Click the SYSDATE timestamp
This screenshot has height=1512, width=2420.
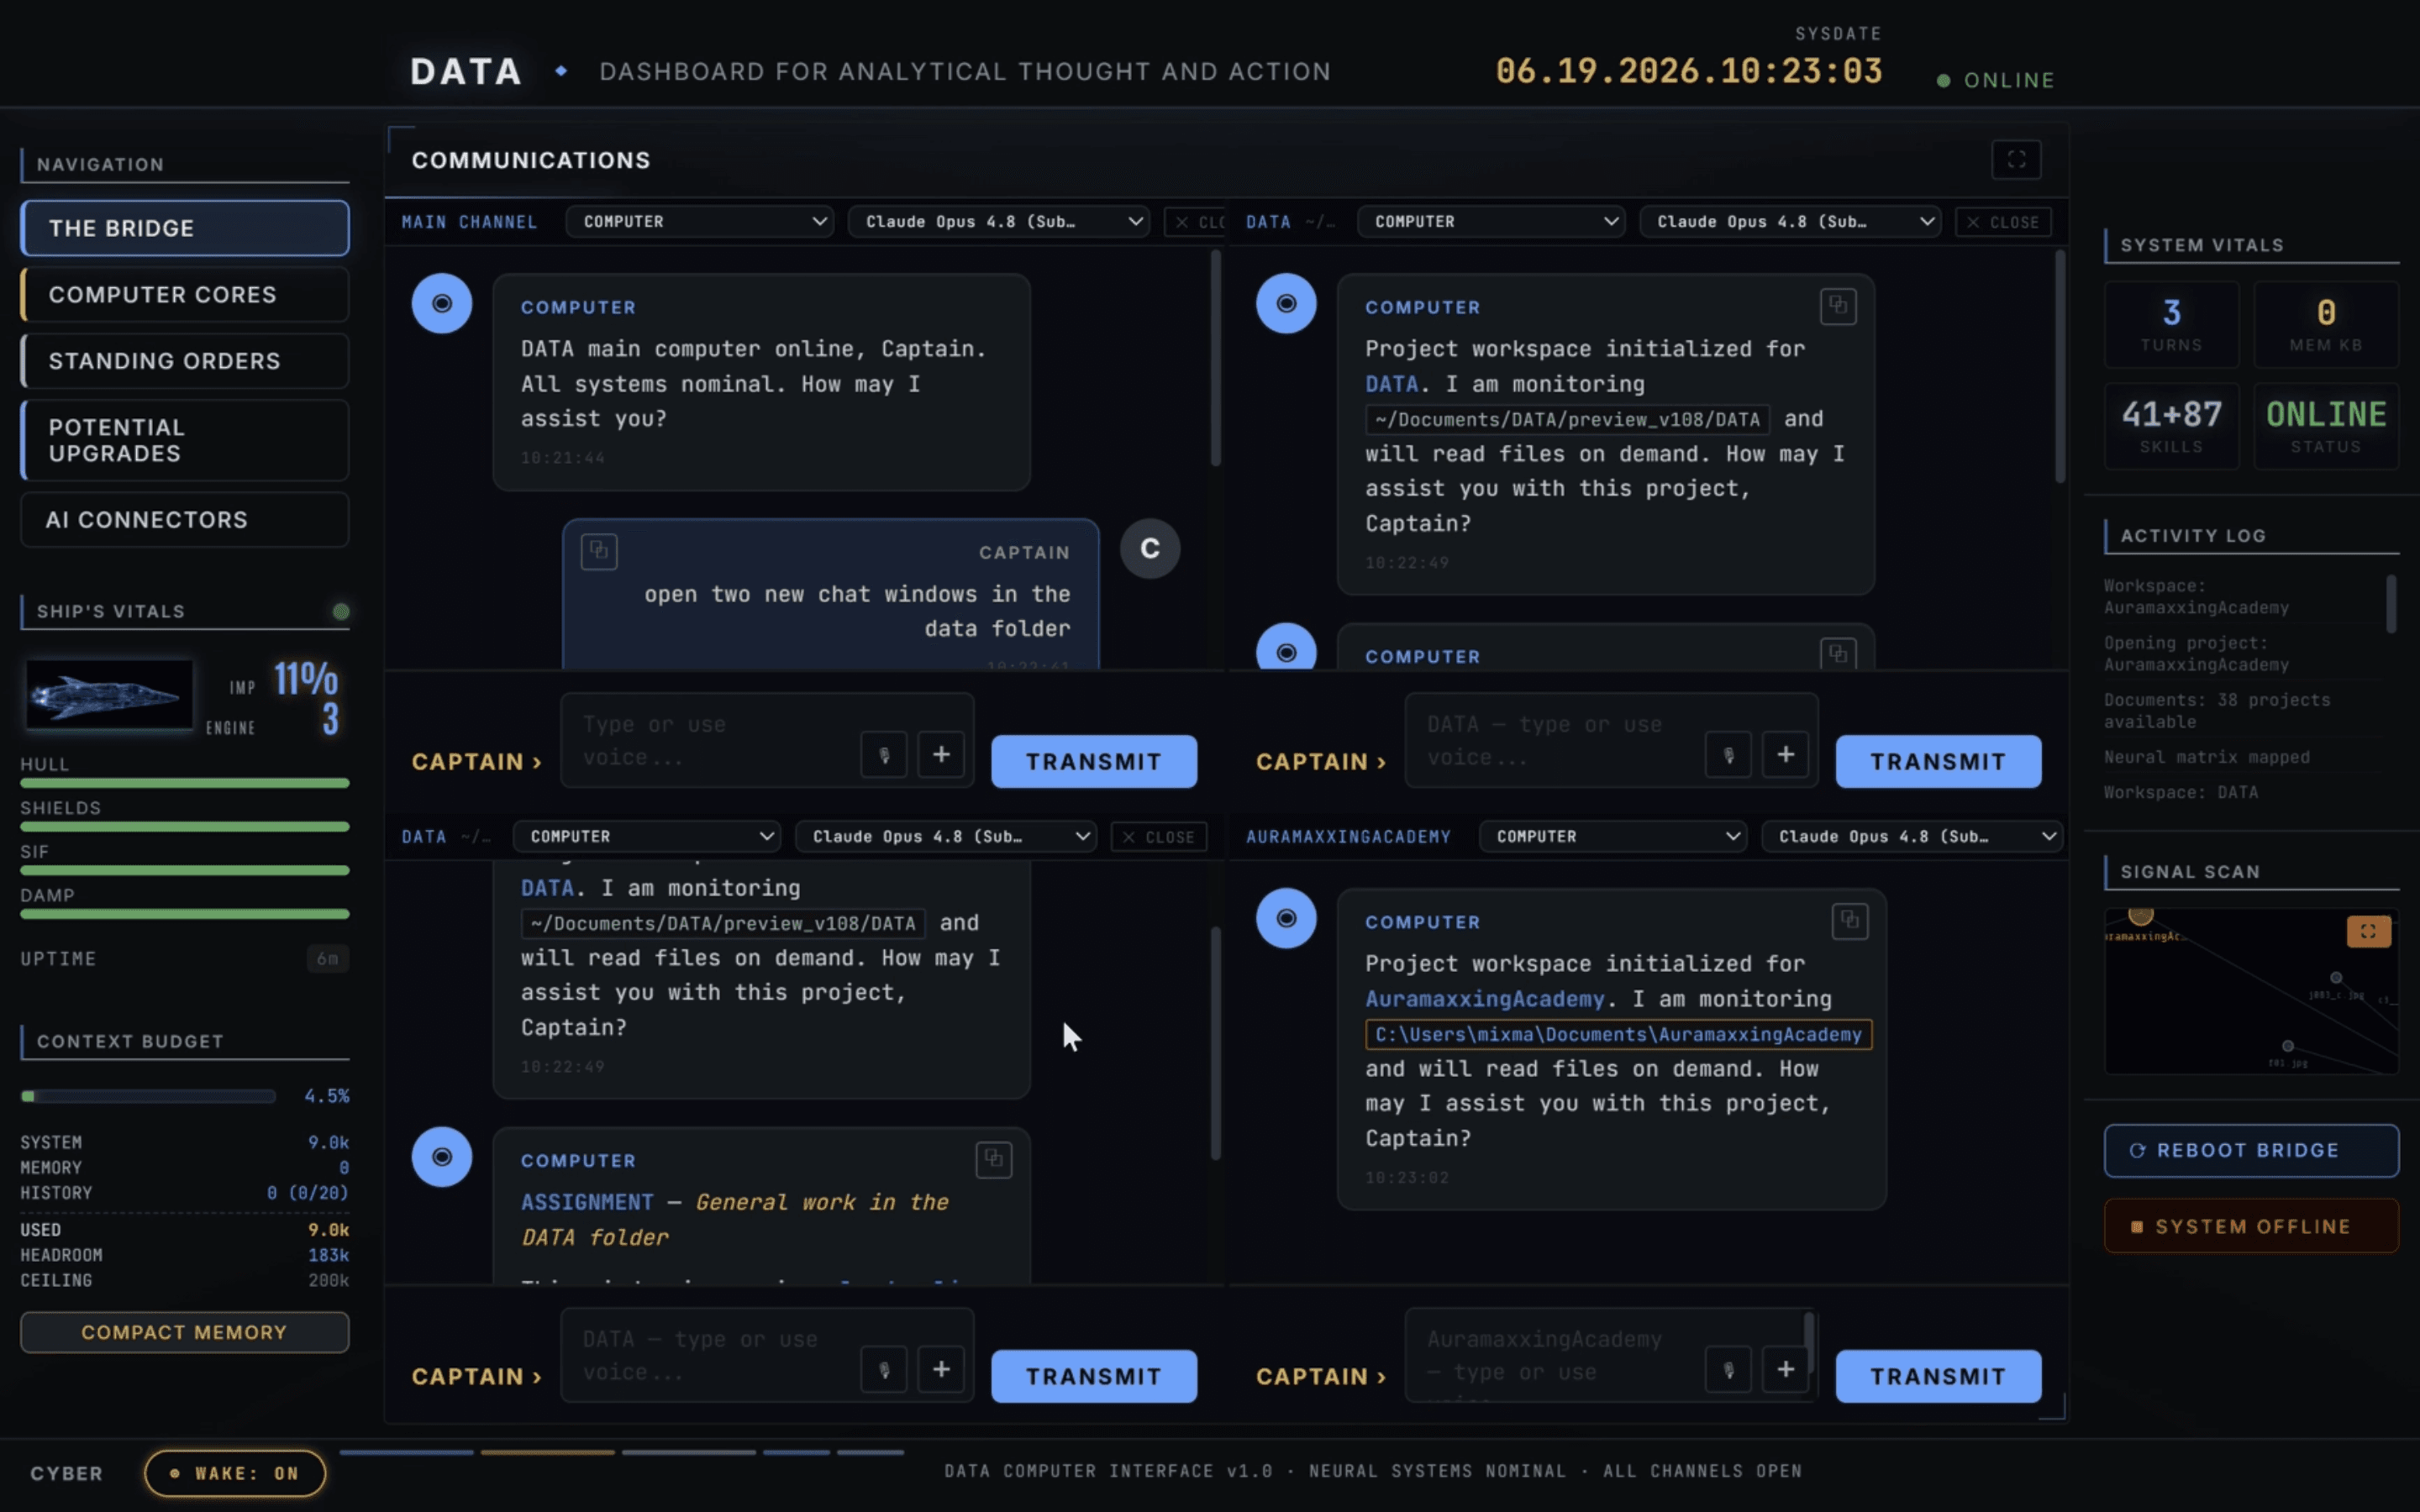tap(1689, 71)
